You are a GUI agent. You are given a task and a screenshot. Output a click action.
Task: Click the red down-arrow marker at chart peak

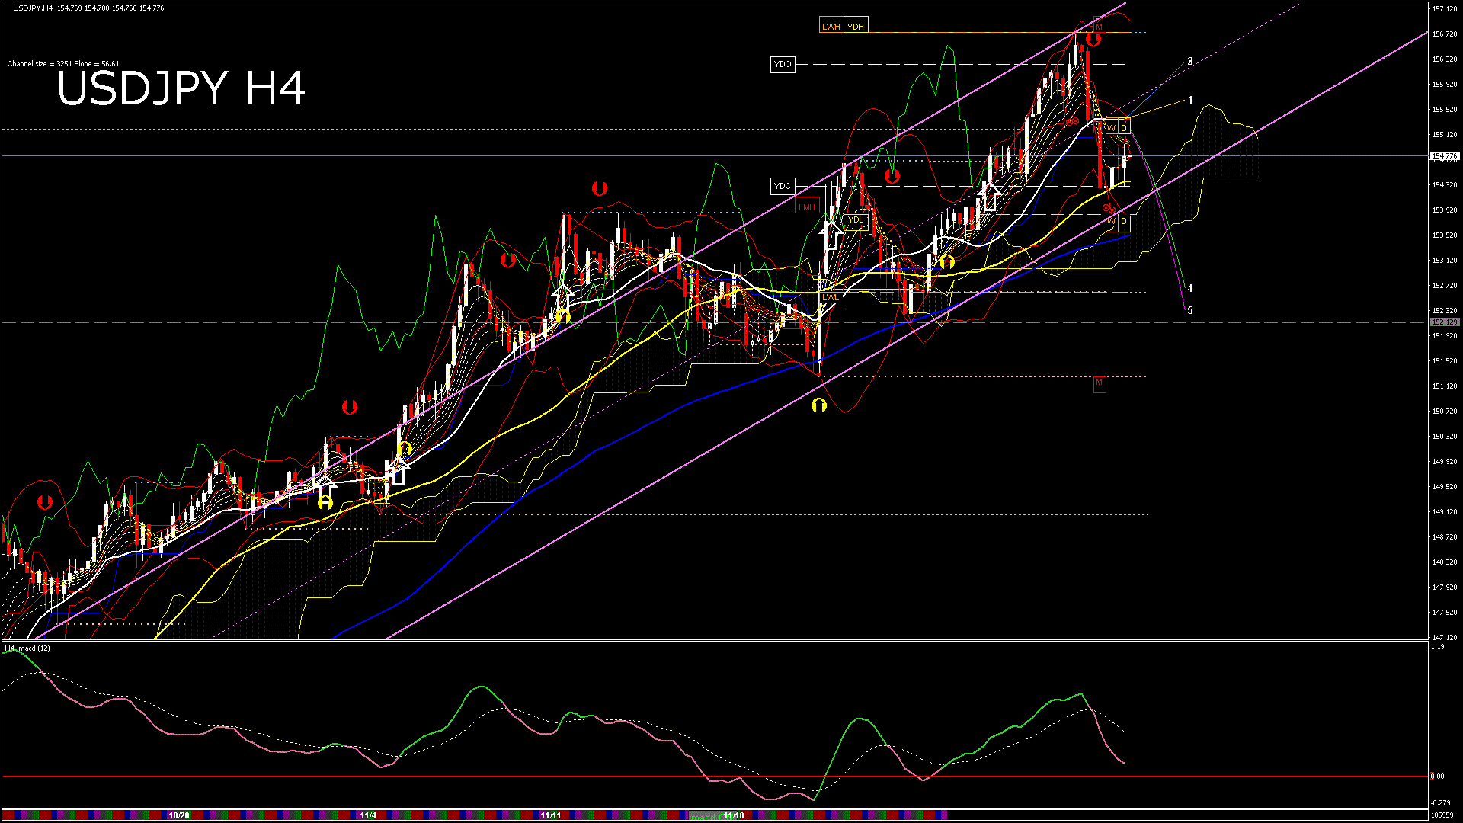click(1093, 39)
